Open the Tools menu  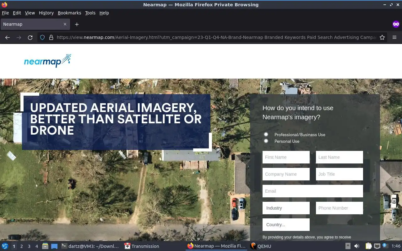pyautogui.click(x=90, y=13)
